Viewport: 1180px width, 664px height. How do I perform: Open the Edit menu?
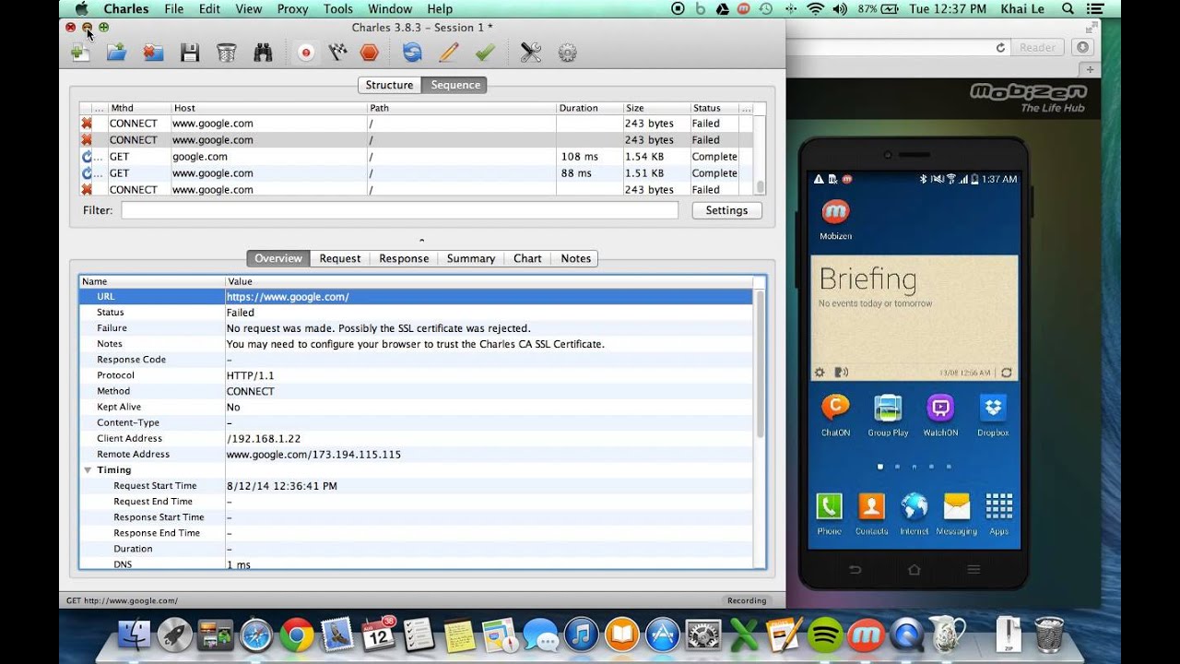pyautogui.click(x=209, y=8)
